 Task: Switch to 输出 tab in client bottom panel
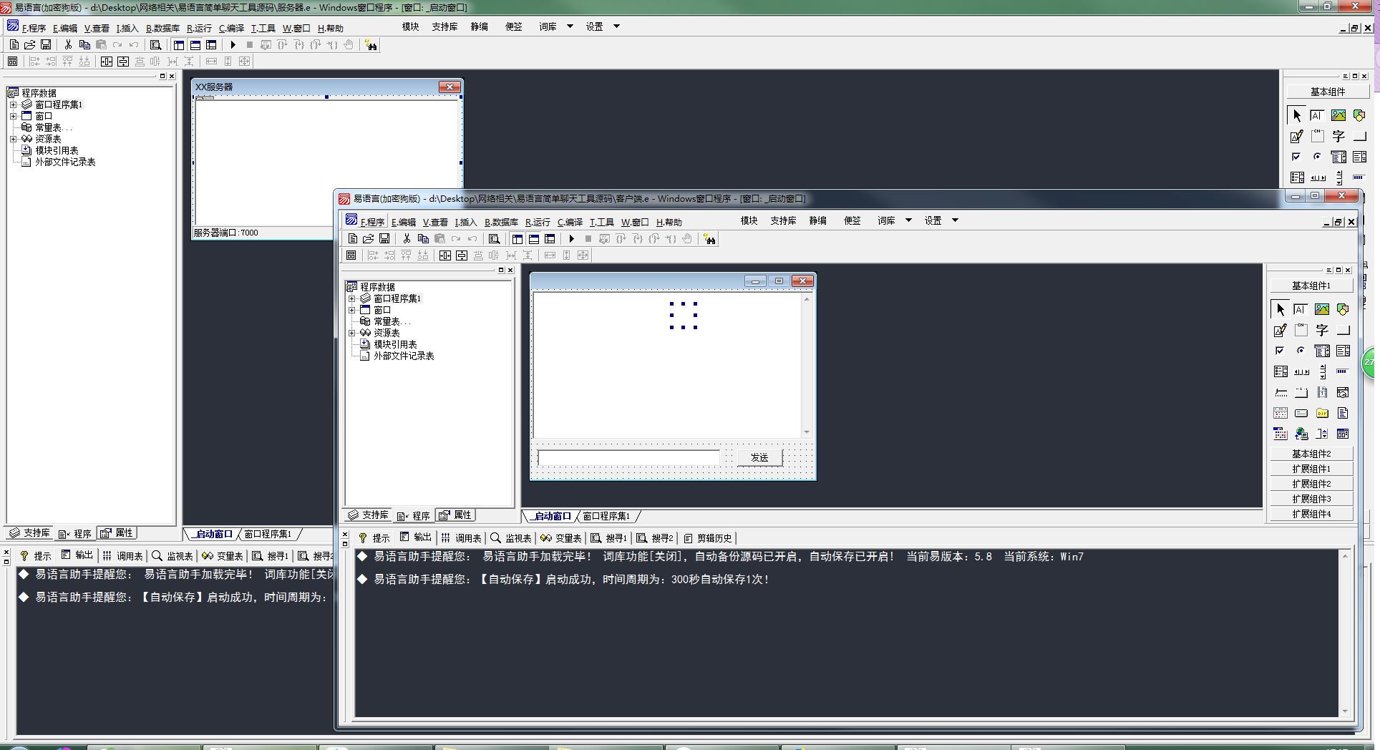point(416,537)
